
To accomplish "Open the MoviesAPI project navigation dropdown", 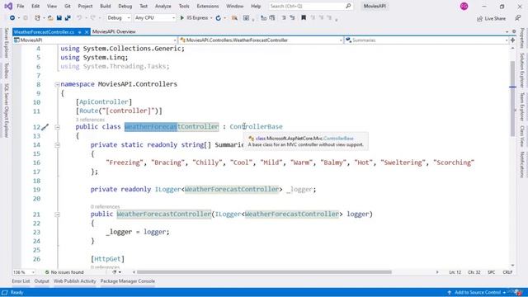I will coord(95,40).
